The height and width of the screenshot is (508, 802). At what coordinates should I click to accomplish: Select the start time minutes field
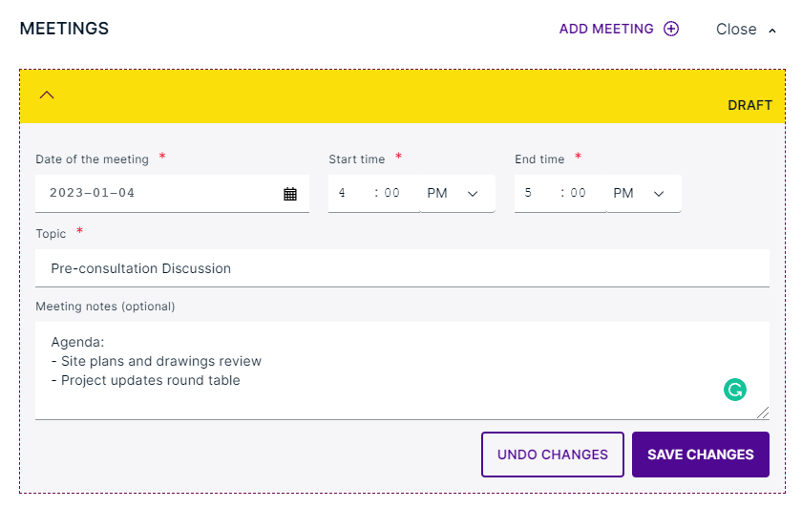pos(392,193)
